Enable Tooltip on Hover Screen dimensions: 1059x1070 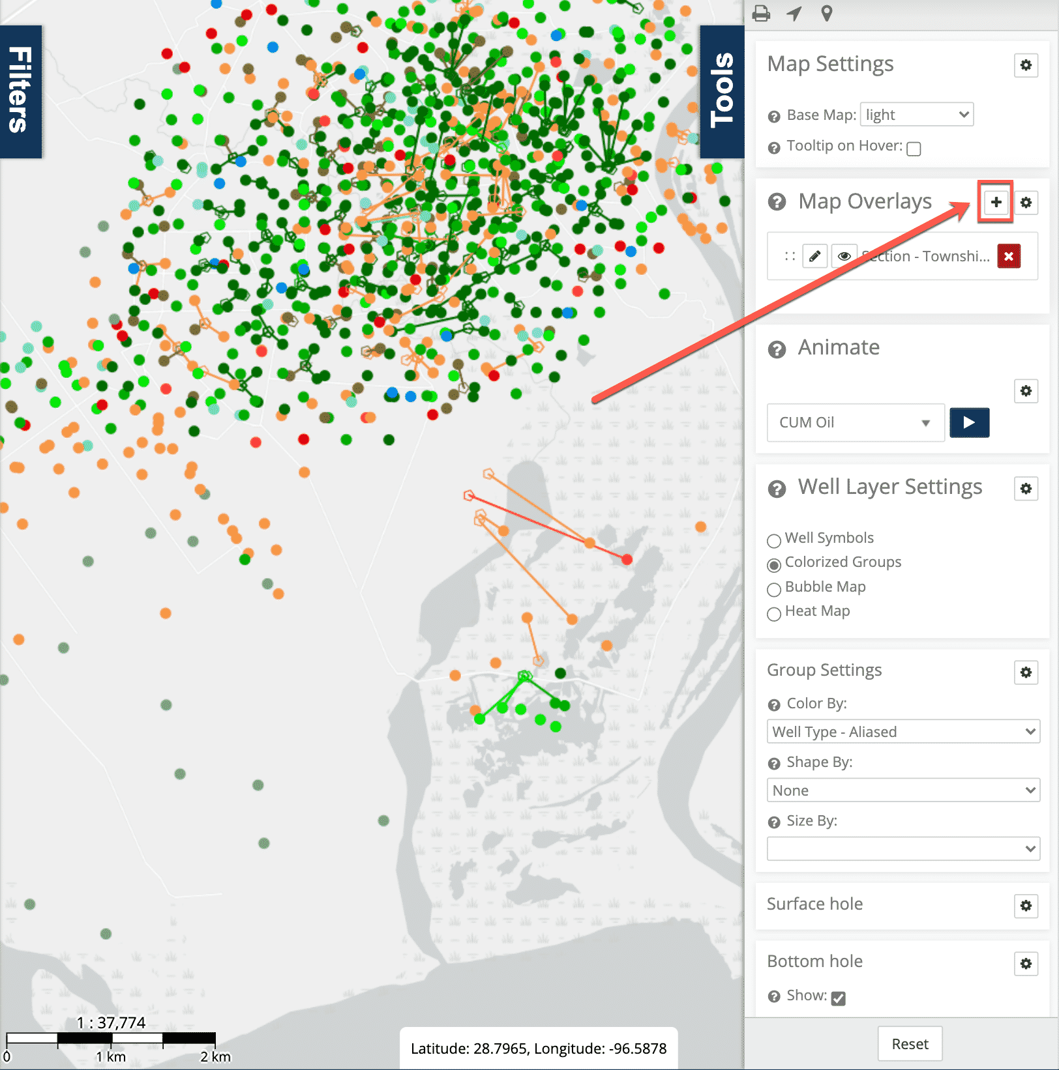click(914, 148)
